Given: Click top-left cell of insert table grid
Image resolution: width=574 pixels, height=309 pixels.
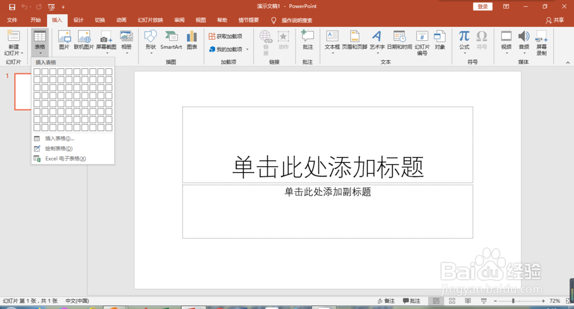Looking at the screenshot, I should 37,72.
